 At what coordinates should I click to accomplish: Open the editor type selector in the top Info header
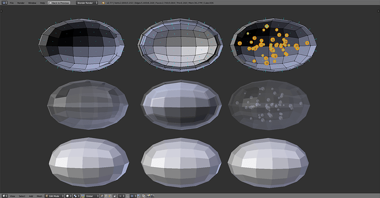(x=4, y=3)
